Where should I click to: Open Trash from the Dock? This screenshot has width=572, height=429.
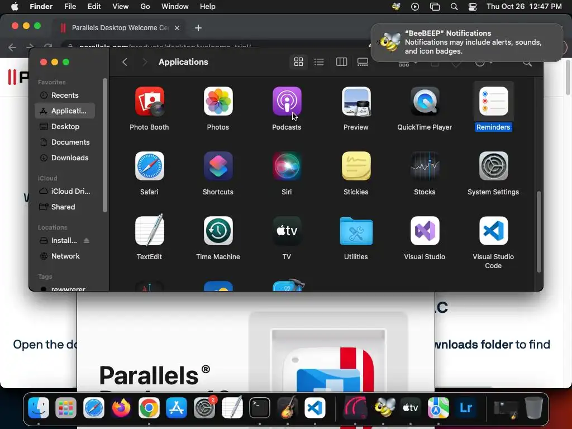[533, 407]
